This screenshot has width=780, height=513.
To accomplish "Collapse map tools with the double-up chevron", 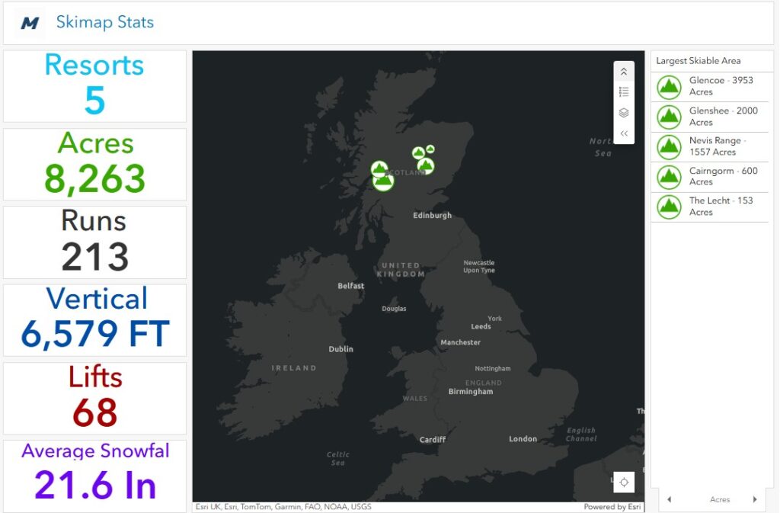I will point(624,72).
